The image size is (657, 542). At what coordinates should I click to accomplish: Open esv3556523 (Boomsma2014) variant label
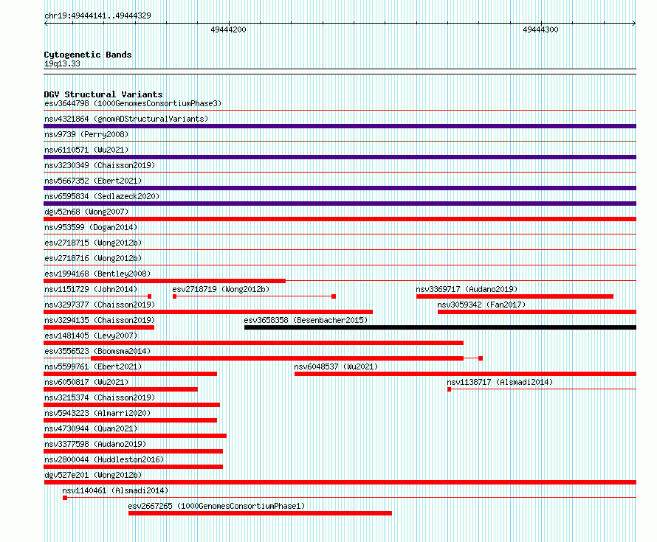click(97, 351)
